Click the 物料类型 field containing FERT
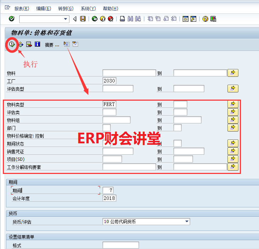Screen dimensions: 259x249 [x=109, y=104]
